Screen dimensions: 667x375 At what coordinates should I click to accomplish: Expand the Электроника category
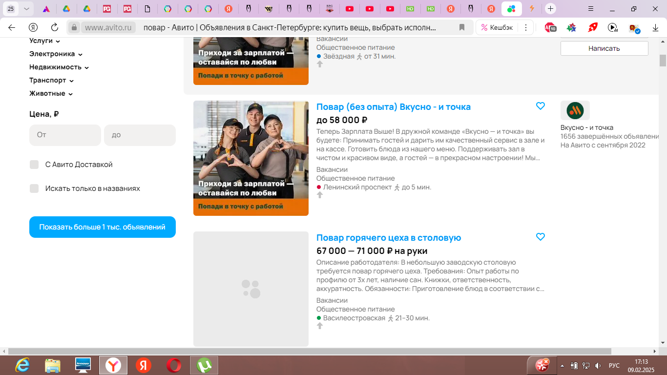[56, 54]
